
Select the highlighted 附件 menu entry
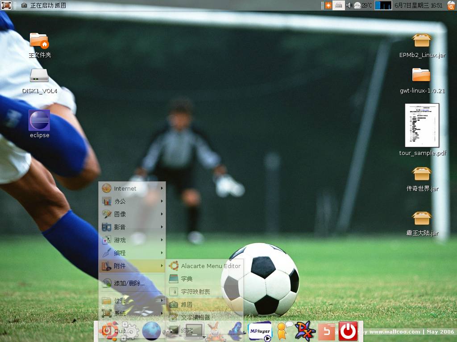pyautogui.click(x=132, y=266)
